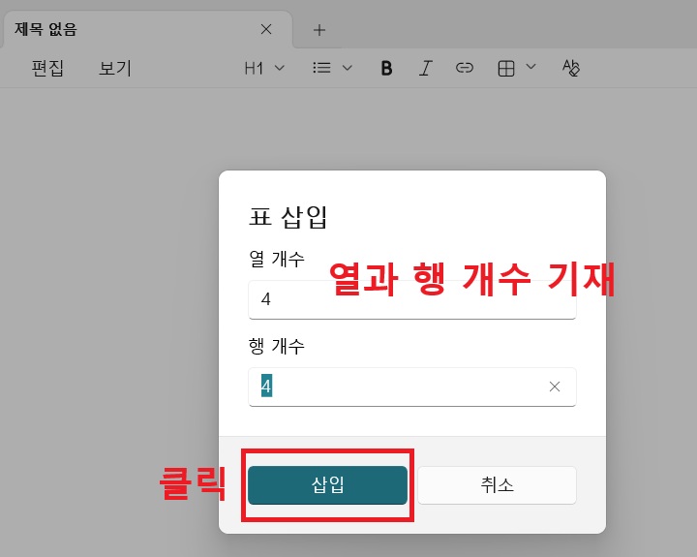Click the 삽입 button
The height and width of the screenshot is (557, 697).
tap(327, 485)
